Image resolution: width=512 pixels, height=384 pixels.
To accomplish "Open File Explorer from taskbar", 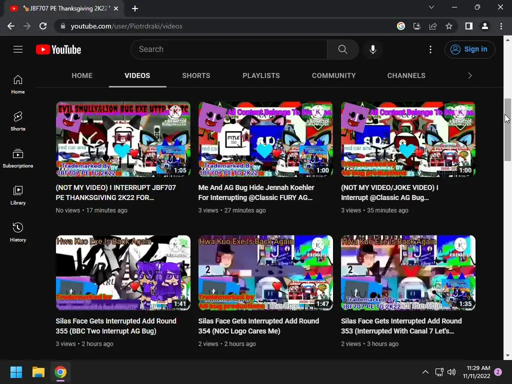I will coord(38,372).
